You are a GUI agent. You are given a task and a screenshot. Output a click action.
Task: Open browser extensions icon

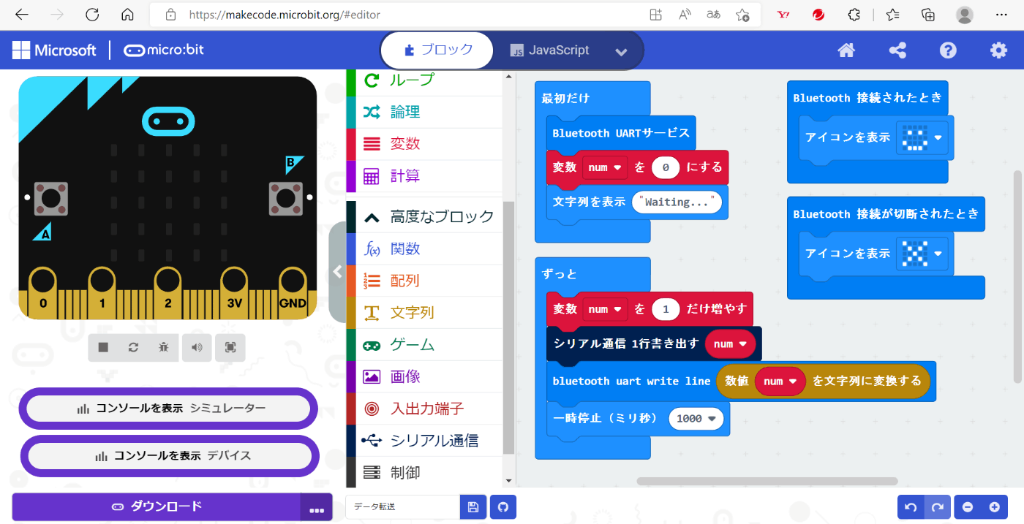point(854,15)
